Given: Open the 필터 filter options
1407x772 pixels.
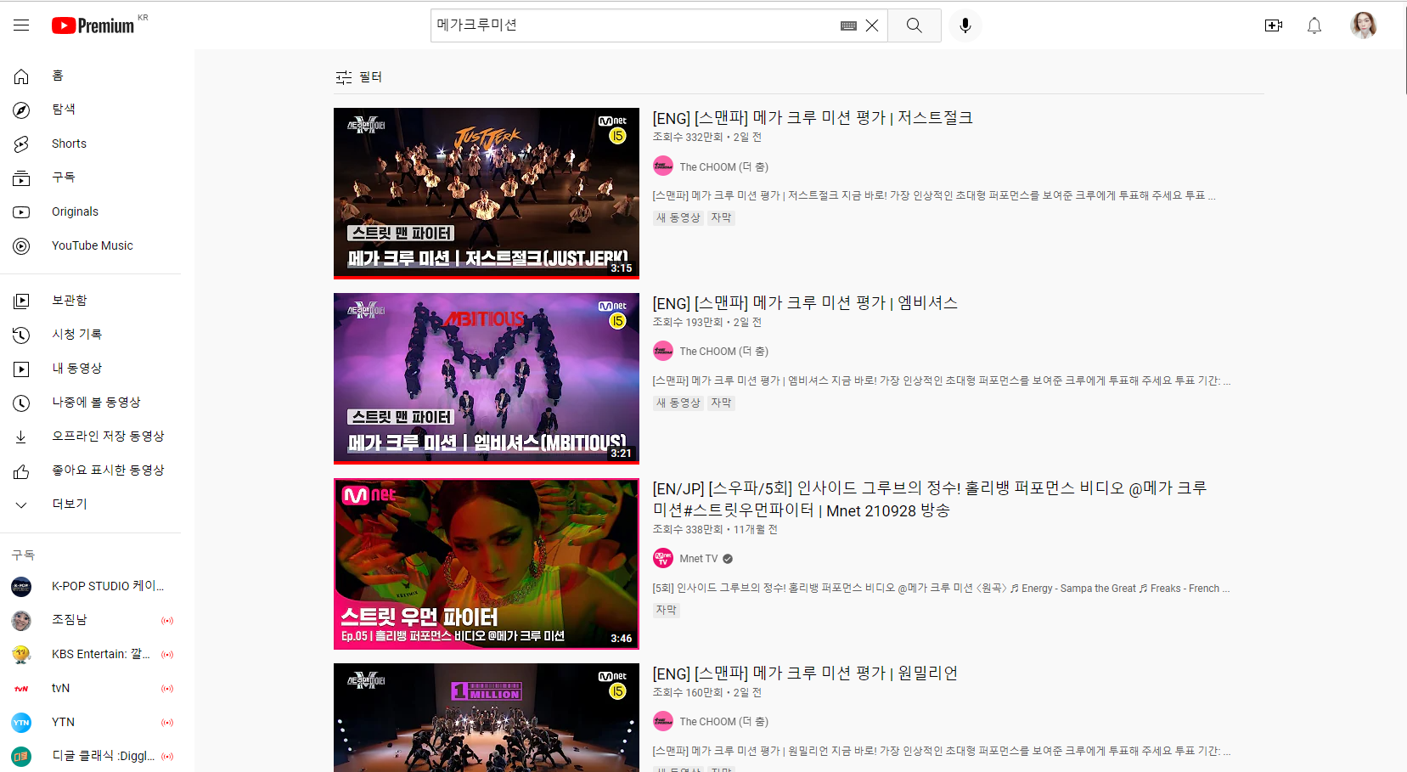Looking at the screenshot, I should 359,77.
